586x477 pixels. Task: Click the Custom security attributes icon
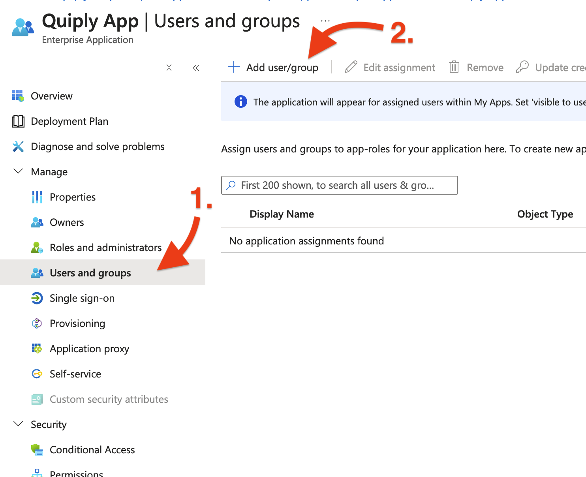[37, 399]
